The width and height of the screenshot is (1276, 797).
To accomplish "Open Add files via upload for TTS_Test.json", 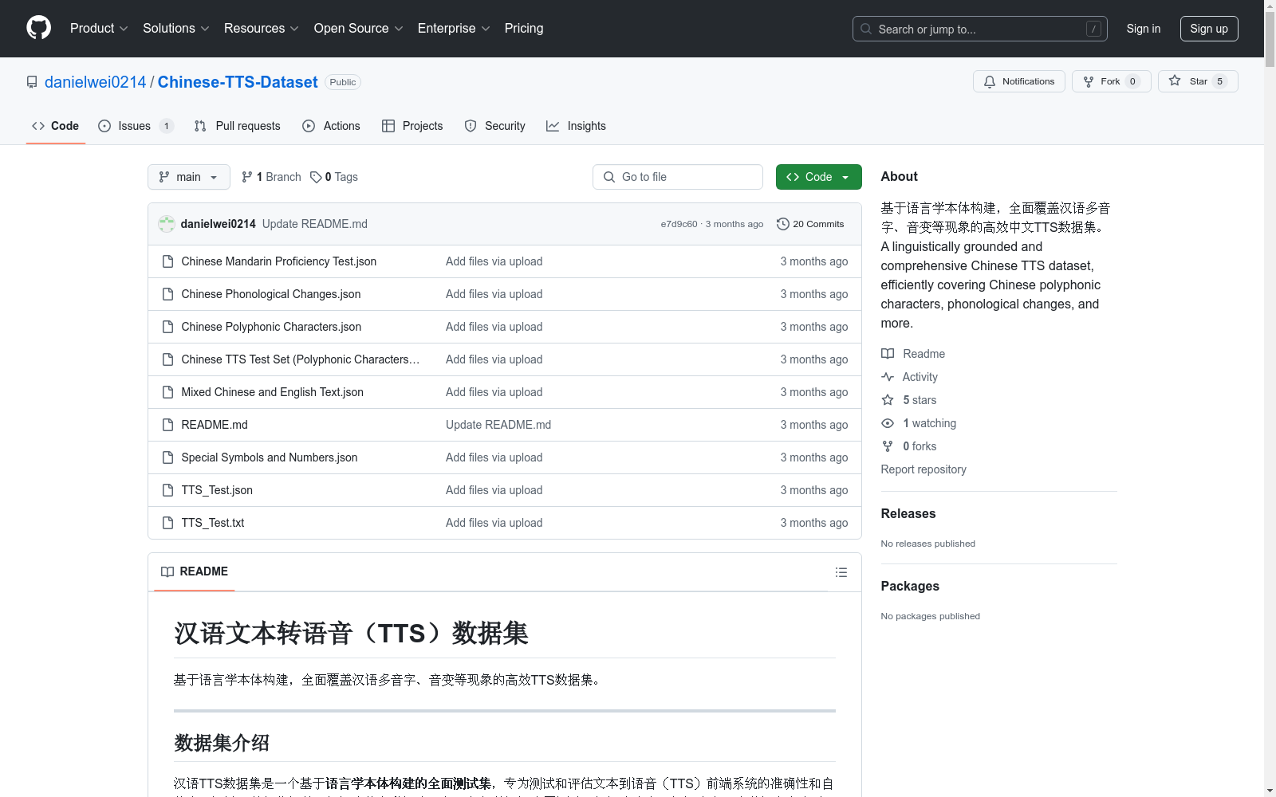I will tap(494, 490).
